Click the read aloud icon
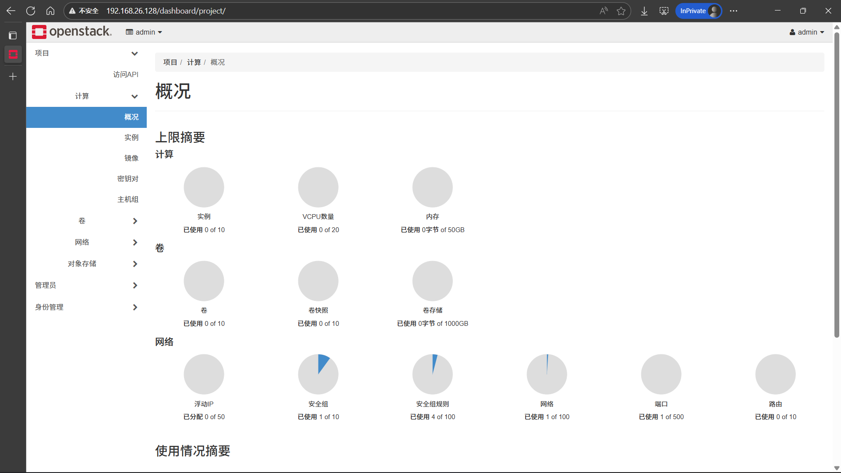The height and width of the screenshot is (473, 841). tap(604, 11)
